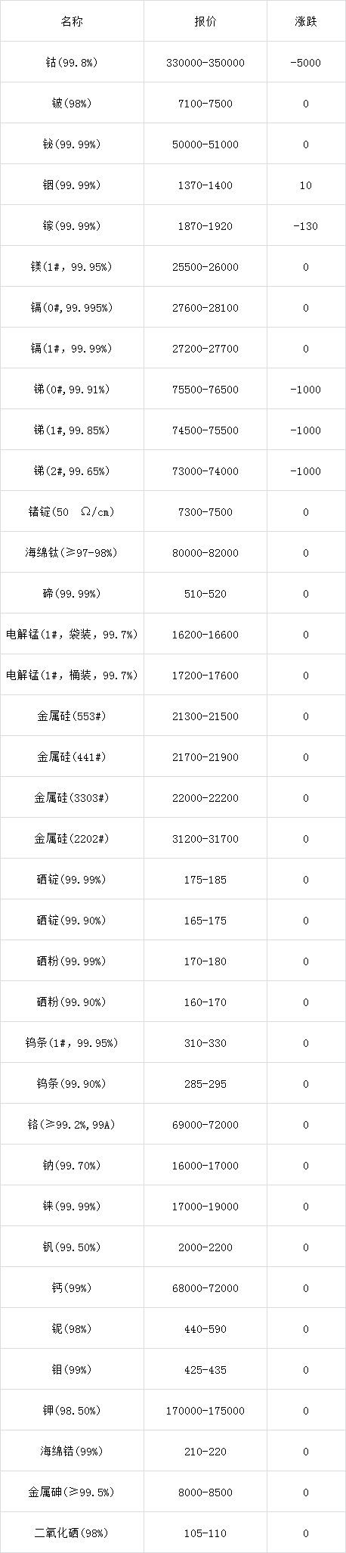The width and height of the screenshot is (346, 1553).
Task: Select the 铋(99.99%) cell
Action: coord(72,144)
